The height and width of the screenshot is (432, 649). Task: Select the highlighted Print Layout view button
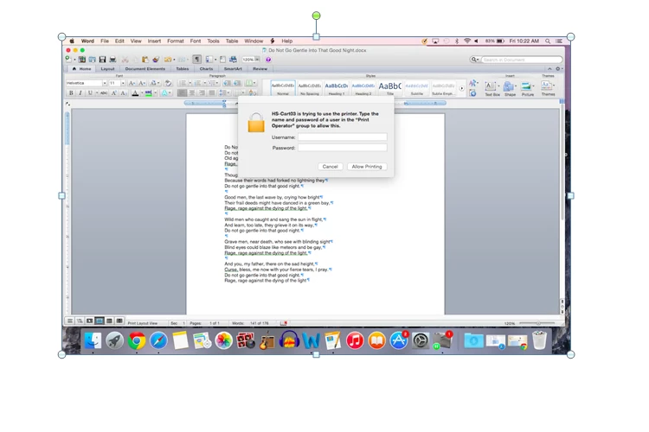click(100, 321)
